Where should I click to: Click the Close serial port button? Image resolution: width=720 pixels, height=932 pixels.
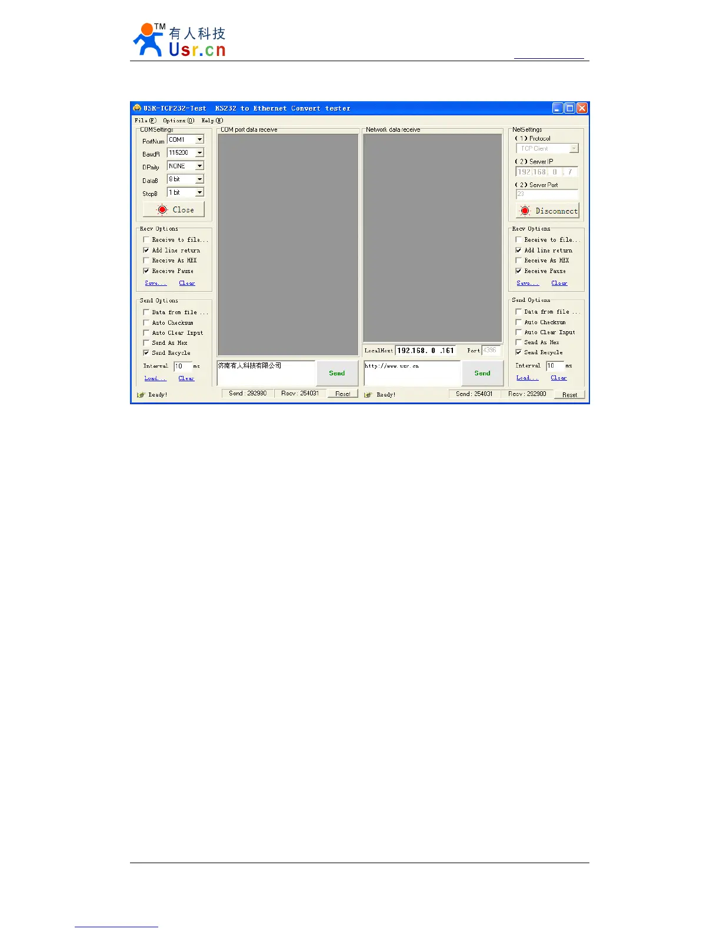click(x=174, y=209)
